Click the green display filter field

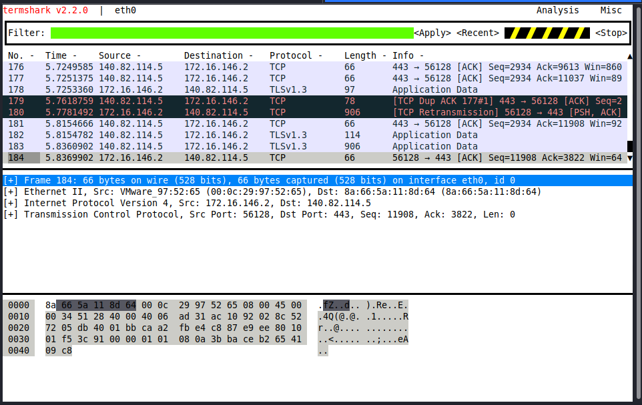pos(232,33)
